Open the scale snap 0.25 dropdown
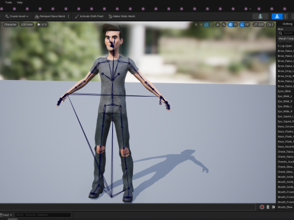The width and height of the screenshot is (294, 220). click(261, 24)
